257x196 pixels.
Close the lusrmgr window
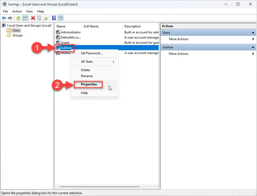click(250, 4)
